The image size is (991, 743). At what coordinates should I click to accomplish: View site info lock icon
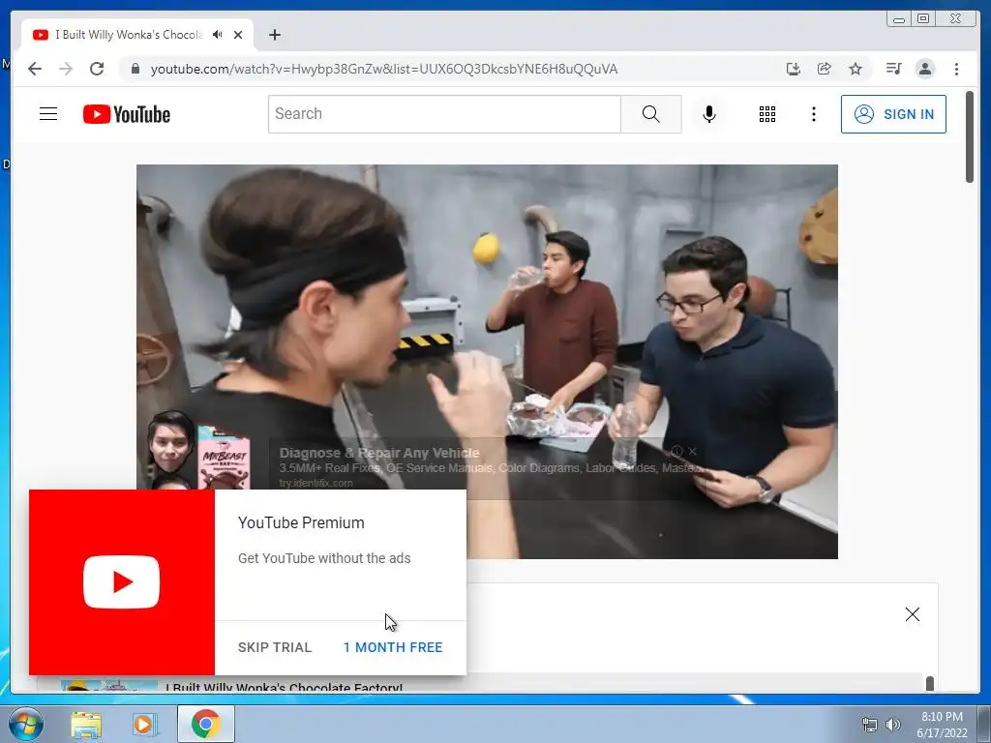[x=135, y=69]
